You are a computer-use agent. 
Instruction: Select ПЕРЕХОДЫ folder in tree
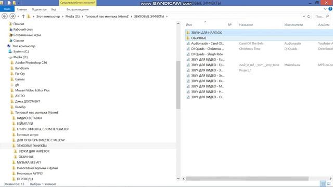[x=25, y=179]
